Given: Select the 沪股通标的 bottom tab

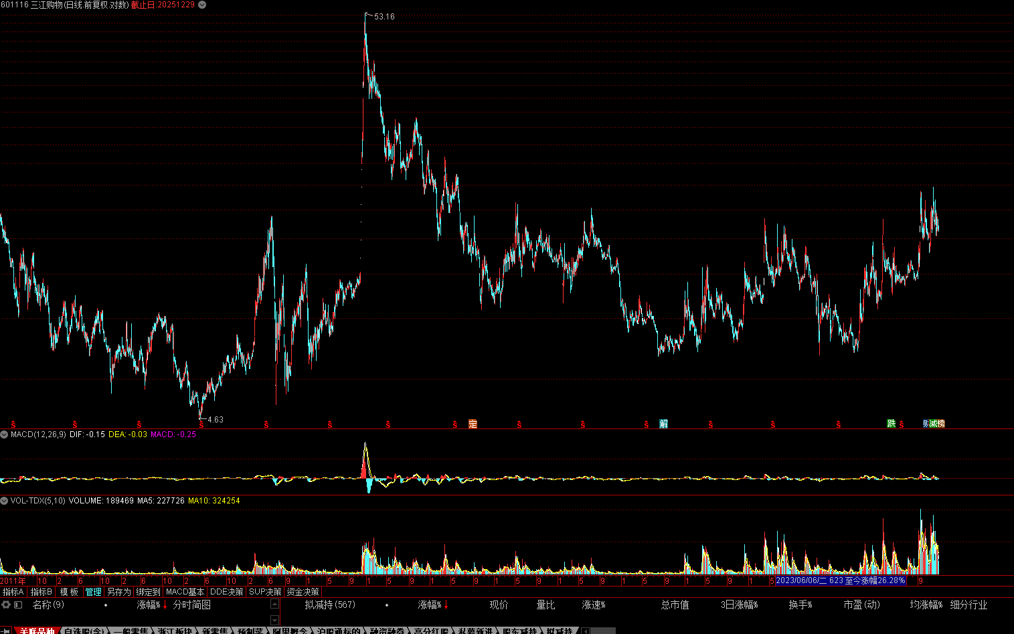Looking at the screenshot, I should tap(339, 631).
